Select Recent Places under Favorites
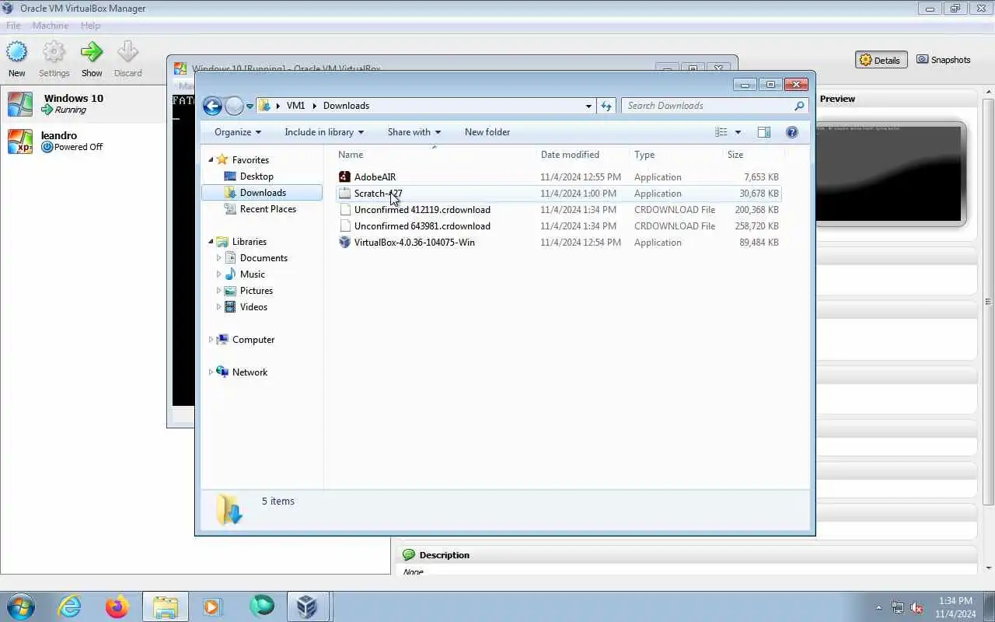Viewport: 995px width, 622px height. point(268,209)
